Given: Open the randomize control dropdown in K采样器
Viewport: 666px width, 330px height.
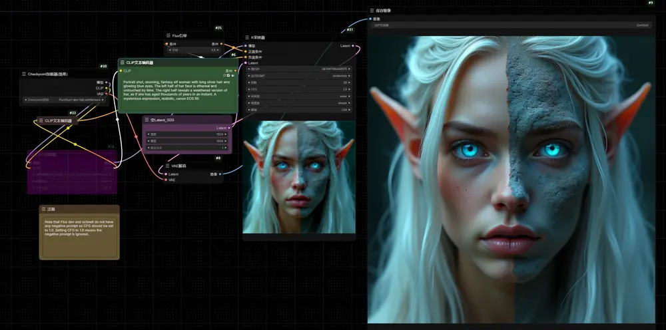Looking at the screenshot, I should pos(299,75).
